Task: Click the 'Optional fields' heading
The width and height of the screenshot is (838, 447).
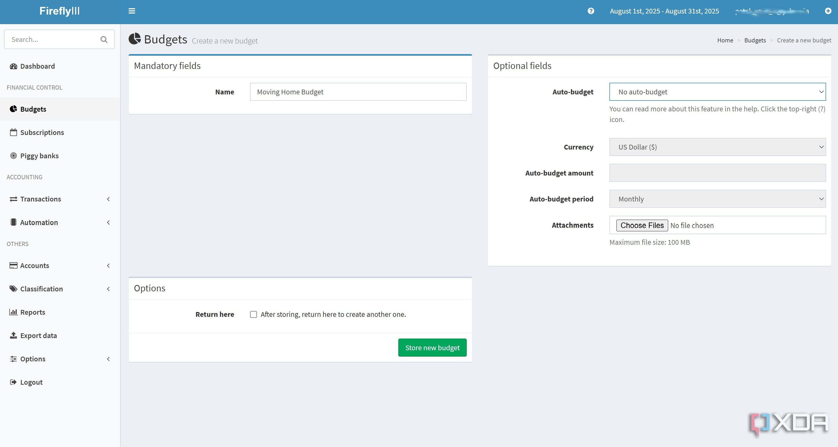Action: click(522, 66)
